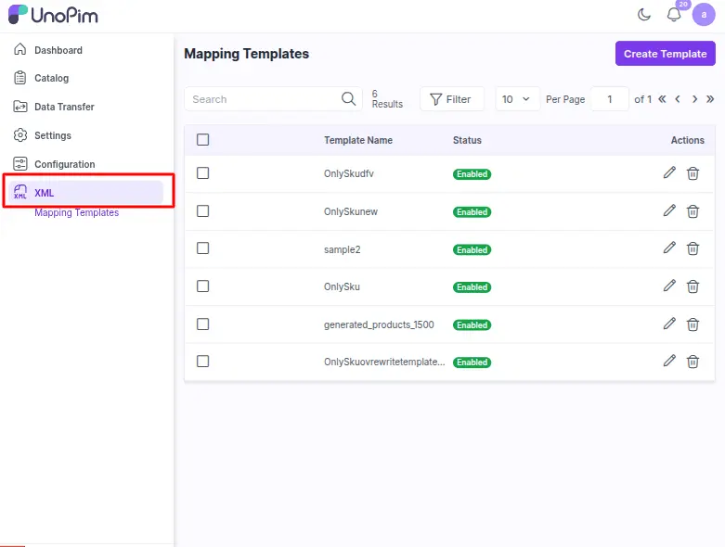Focus the Search input field
725x547 pixels.
[263, 99]
